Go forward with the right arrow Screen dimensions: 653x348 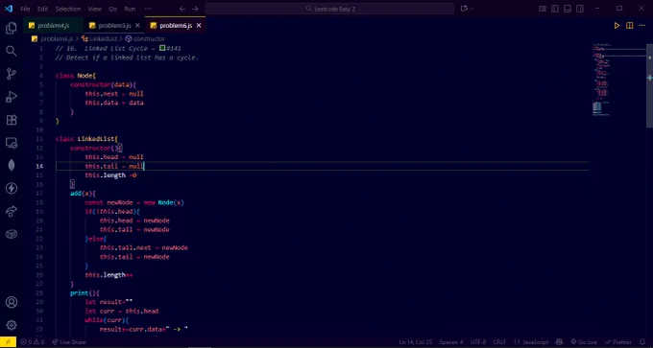(x=195, y=9)
